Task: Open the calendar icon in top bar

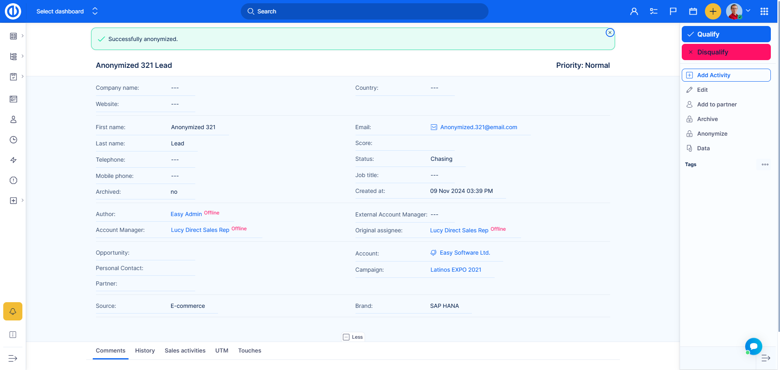Action: coord(693,11)
